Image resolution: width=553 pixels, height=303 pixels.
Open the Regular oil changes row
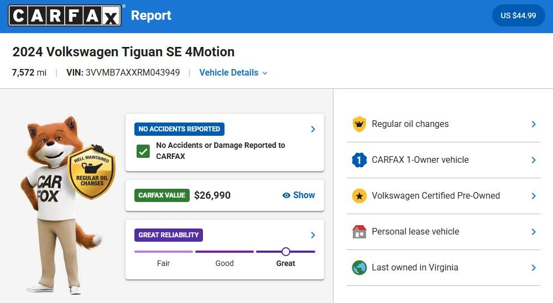point(410,124)
